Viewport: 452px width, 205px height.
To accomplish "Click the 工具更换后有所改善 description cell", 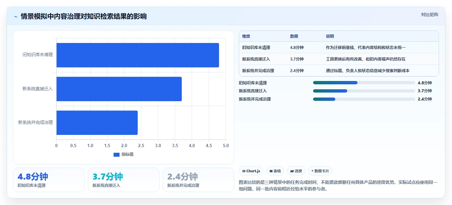I will point(365,59).
